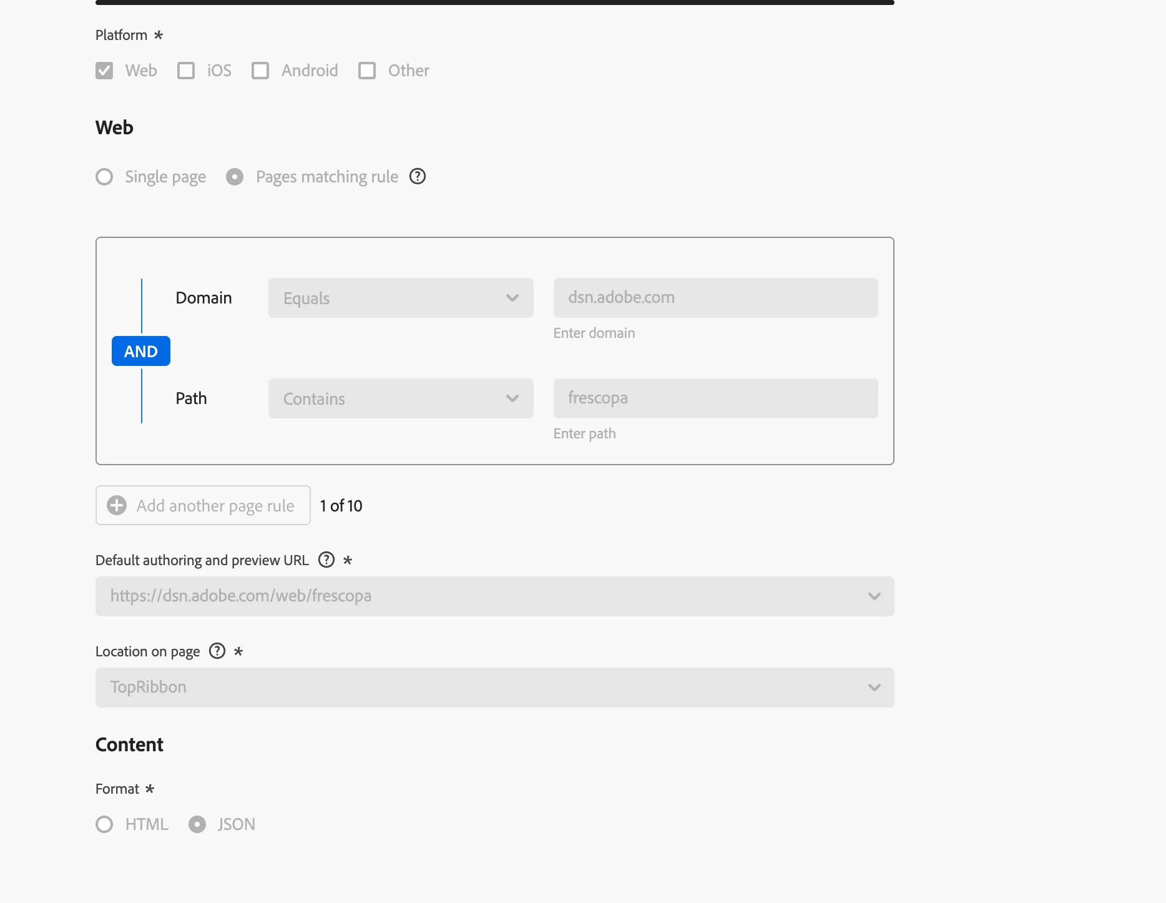Enable the iOS platform checkbox

point(186,71)
